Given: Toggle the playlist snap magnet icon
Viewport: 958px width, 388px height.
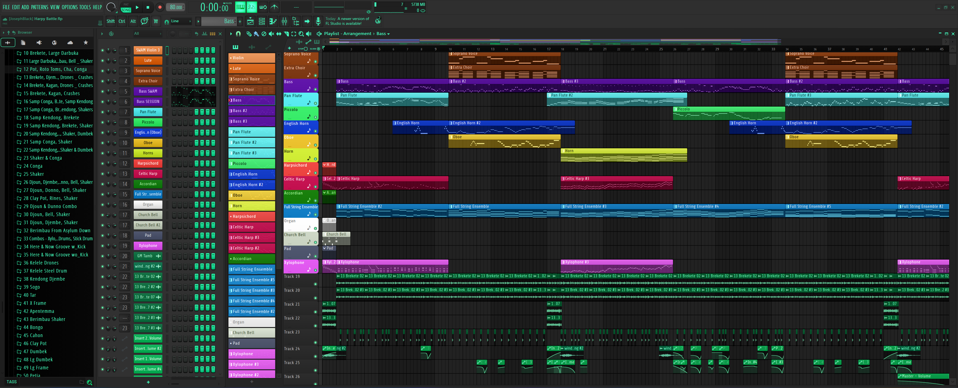Looking at the screenshot, I should pos(238,34).
